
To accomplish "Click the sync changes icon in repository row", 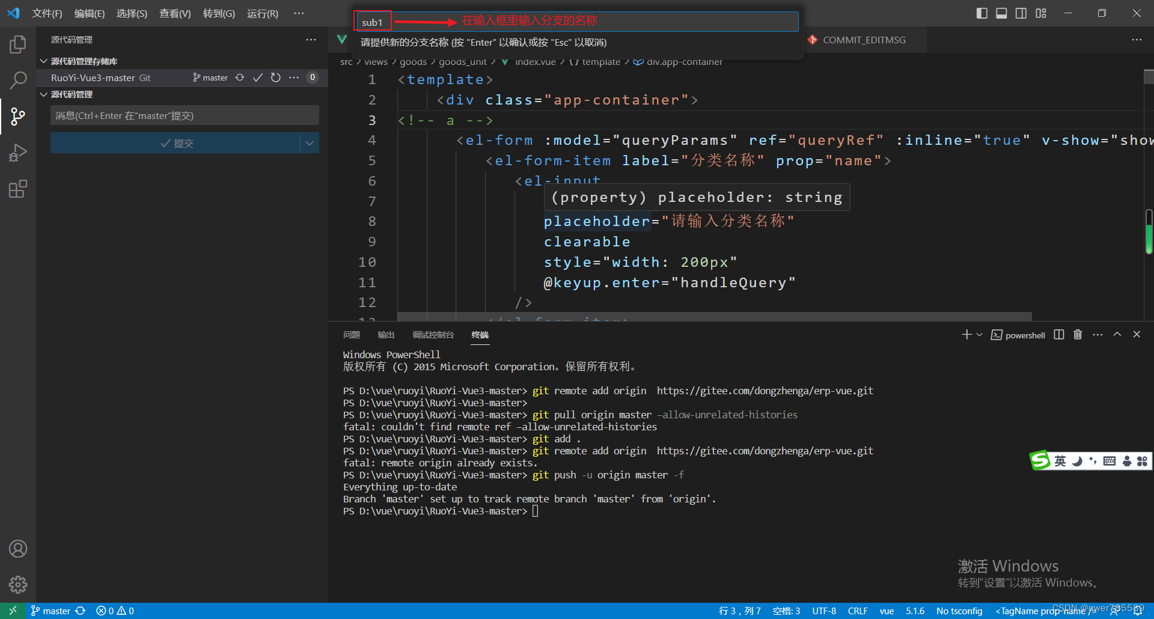I will (x=240, y=78).
